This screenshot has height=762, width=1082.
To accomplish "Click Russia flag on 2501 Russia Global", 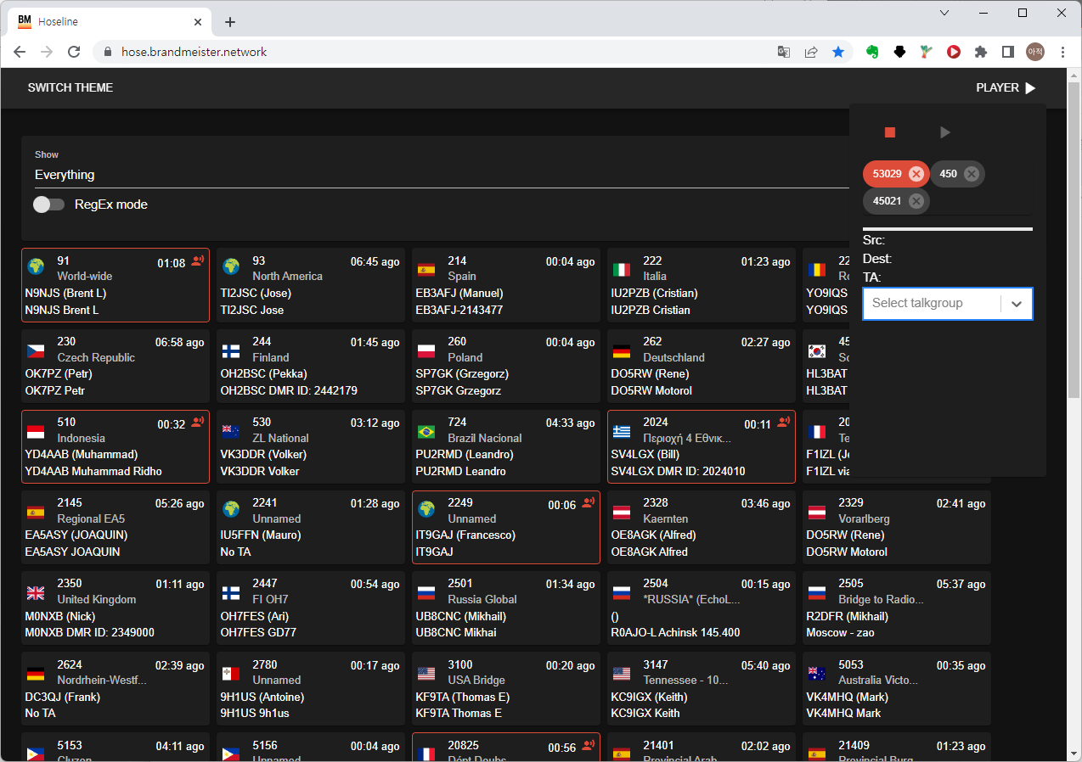I will 426,593.
